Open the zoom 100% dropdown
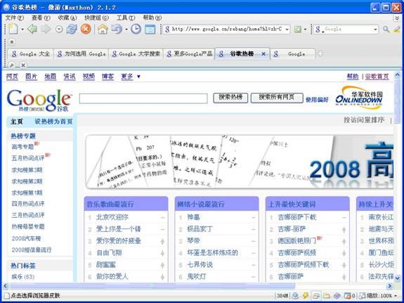 396,296
